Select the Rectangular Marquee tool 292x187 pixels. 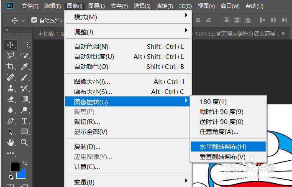tap(24, 45)
